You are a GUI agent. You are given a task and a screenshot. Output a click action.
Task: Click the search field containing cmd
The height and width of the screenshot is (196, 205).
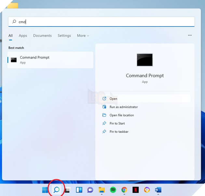click(x=102, y=22)
